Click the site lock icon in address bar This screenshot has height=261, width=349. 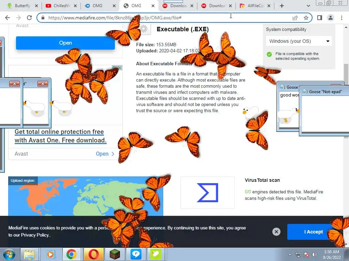point(43,18)
